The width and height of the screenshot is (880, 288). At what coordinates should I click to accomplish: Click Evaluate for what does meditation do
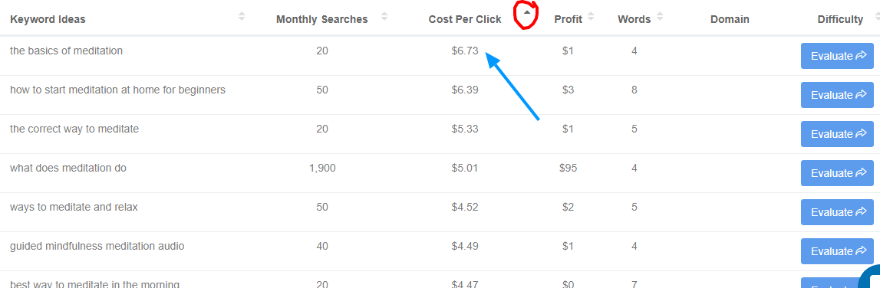(837, 173)
